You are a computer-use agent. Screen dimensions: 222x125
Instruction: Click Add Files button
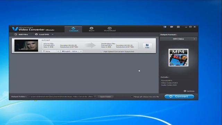click(x=21, y=34)
